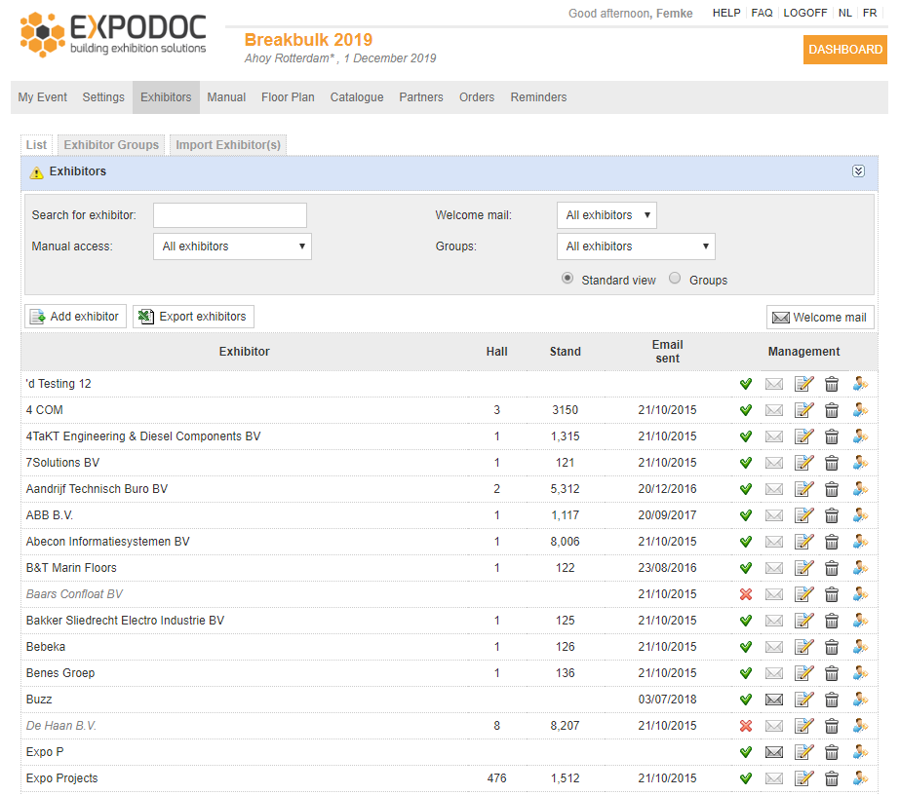Open the Manual menu

[226, 97]
